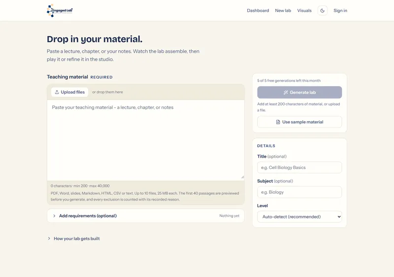Image resolution: width=394 pixels, height=277 pixels.
Task: Click the '5 of 5 free generations left' text
Action: pyautogui.click(x=289, y=81)
